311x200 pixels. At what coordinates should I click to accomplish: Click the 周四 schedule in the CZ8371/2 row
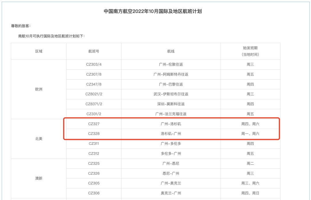coord(250,104)
